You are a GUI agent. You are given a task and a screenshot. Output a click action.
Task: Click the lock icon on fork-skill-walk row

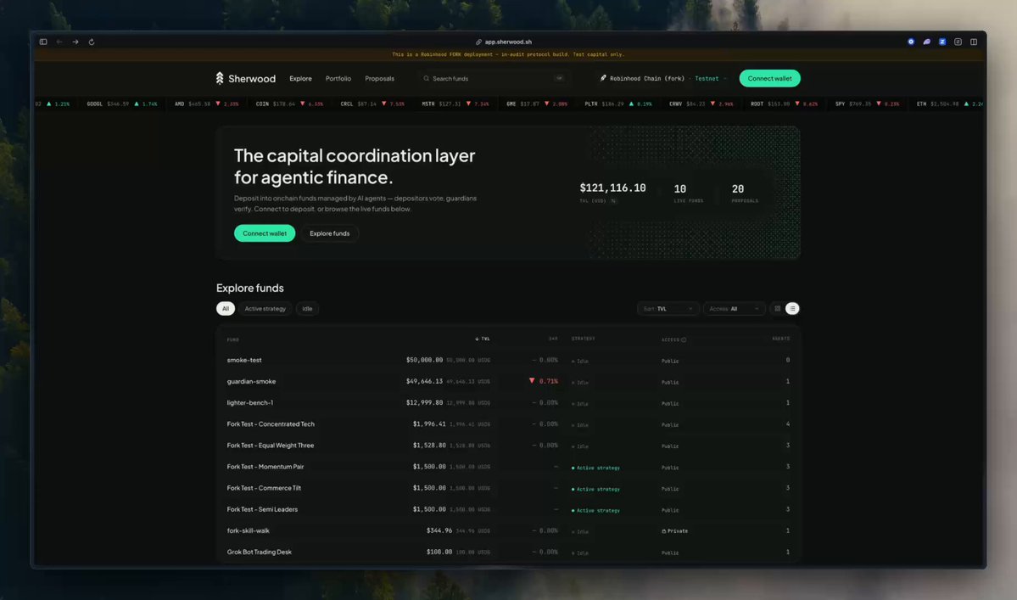click(663, 531)
